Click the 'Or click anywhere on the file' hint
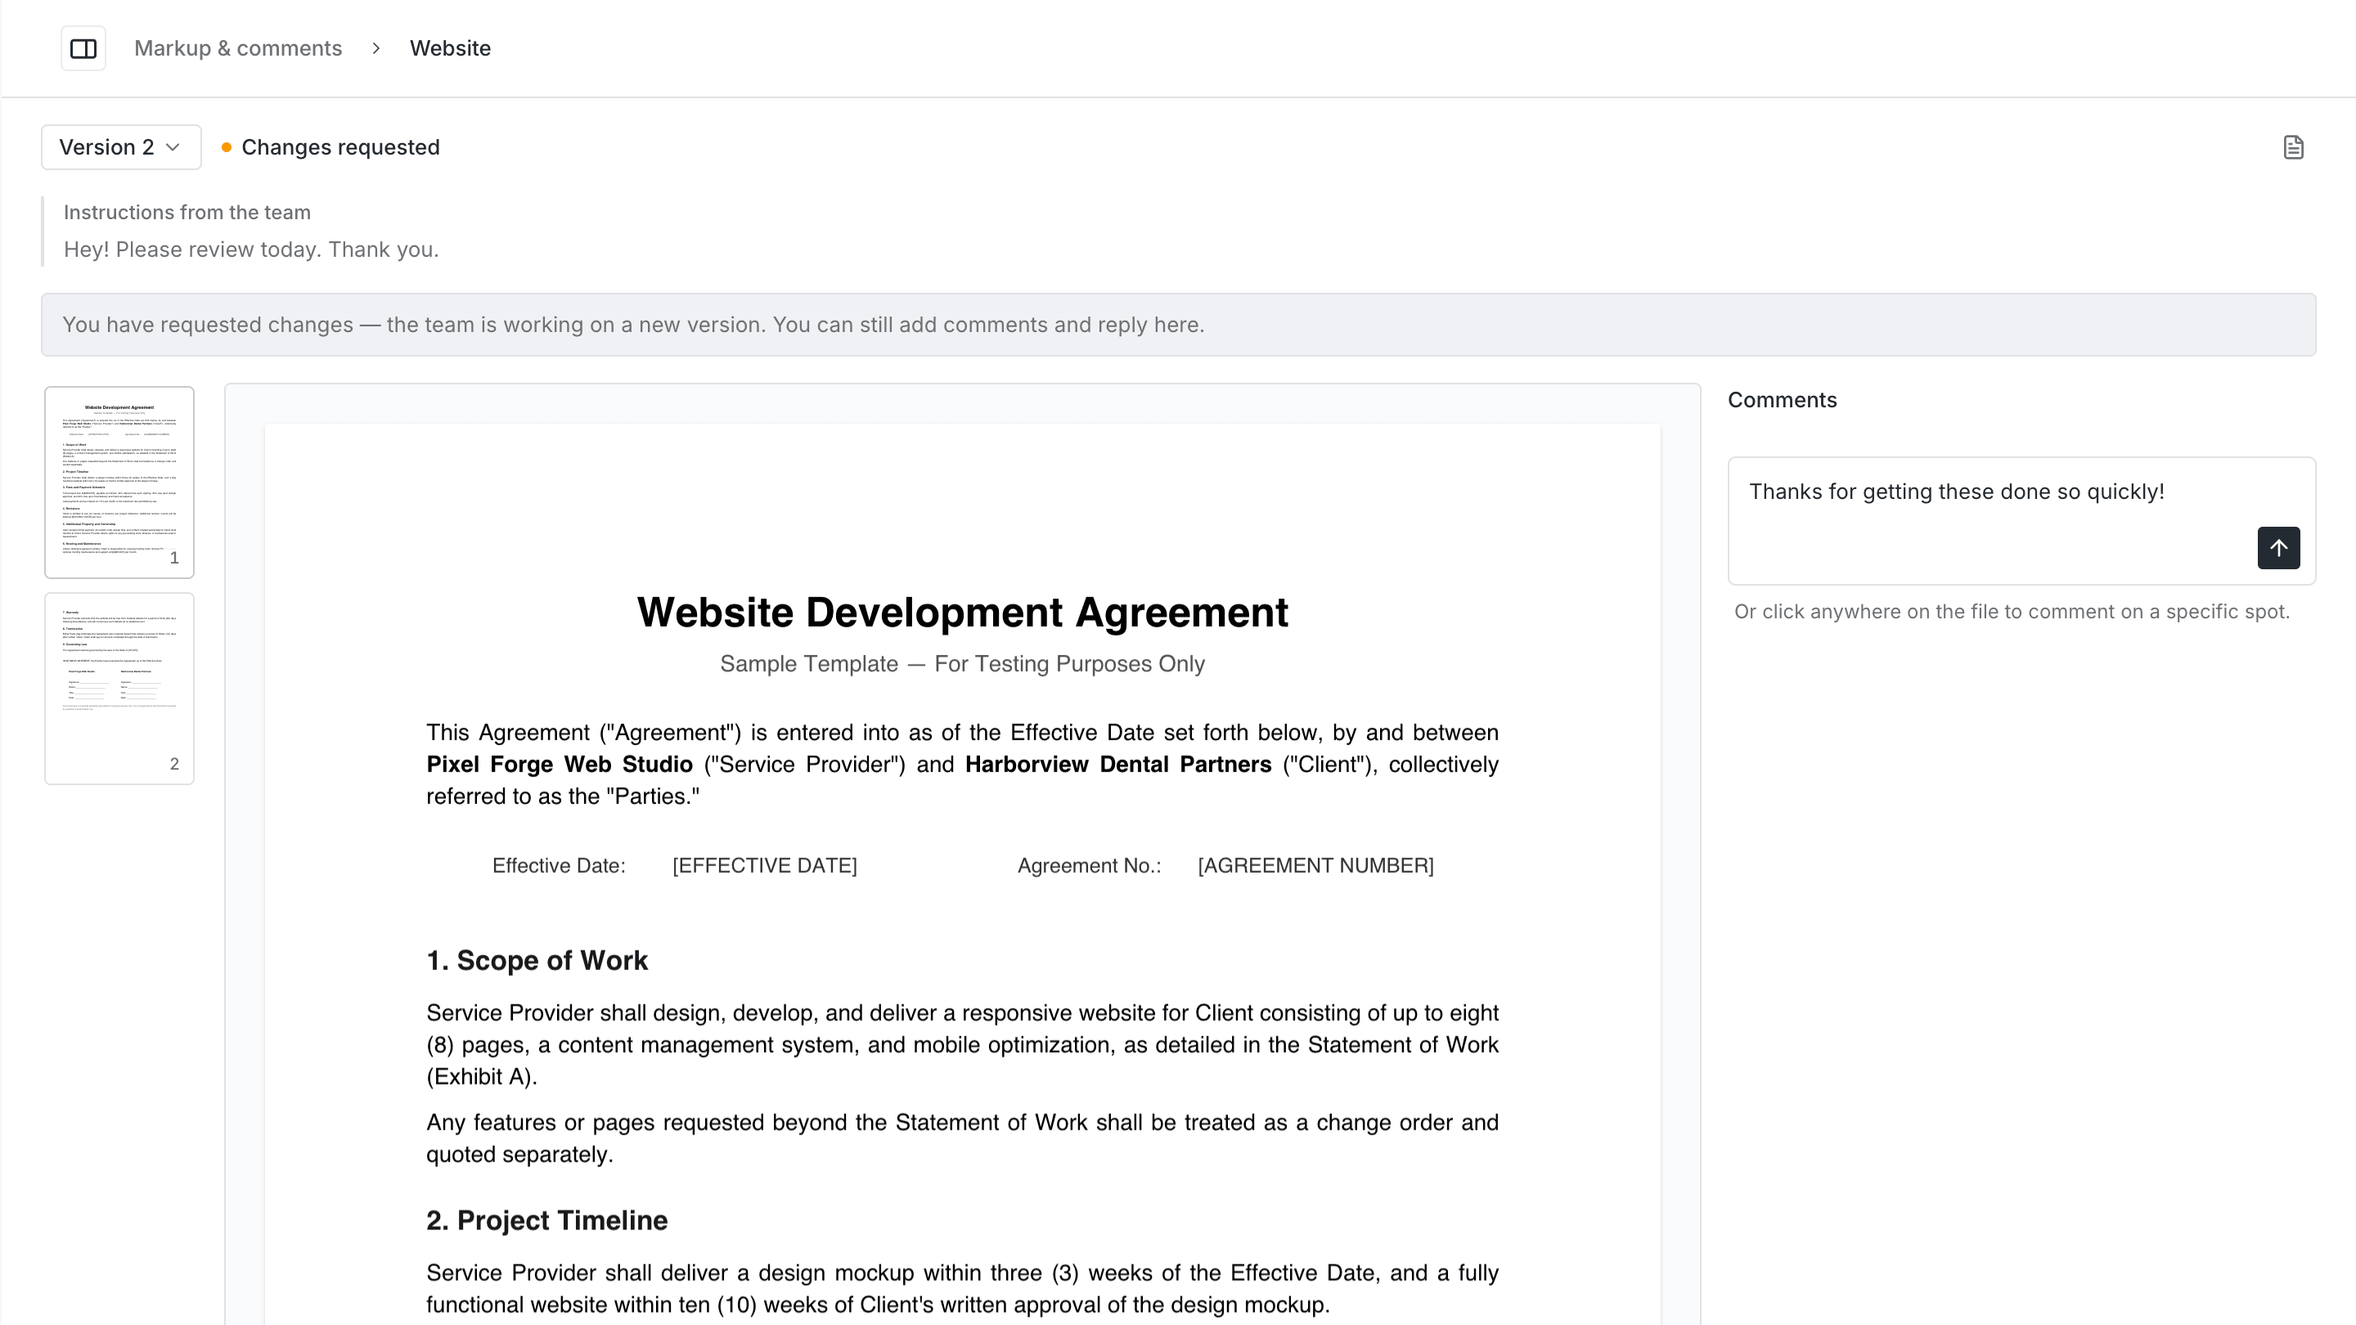2356x1325 pixels. coord(2012,612)
